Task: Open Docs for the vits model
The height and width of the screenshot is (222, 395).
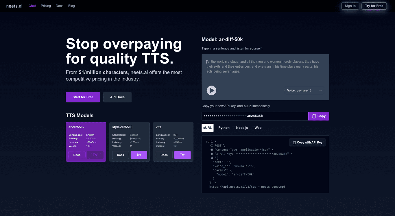Action: click(x=164, y=155)
